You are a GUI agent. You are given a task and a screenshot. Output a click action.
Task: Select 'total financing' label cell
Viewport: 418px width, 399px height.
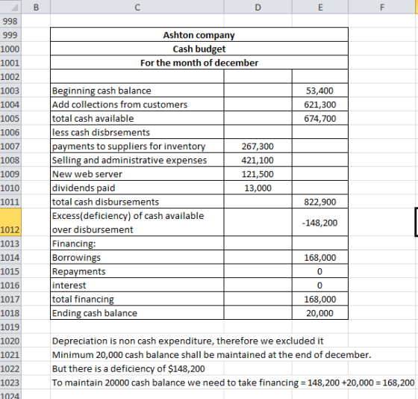point(137,299)
